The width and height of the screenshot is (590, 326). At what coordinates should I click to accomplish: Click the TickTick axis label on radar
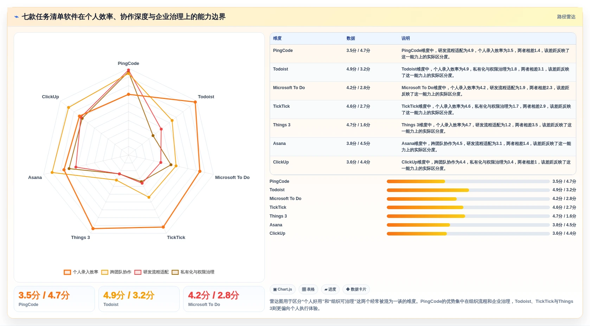176,238
